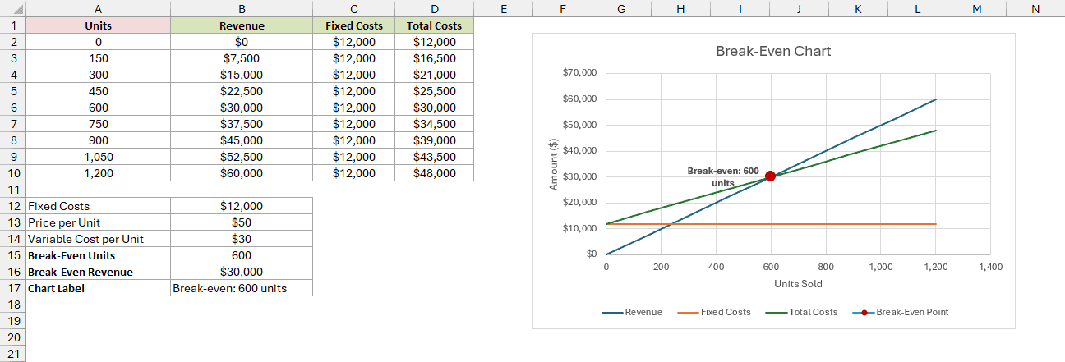Click the Break-Even Chart title
The image size is (1065, 362).
pyautogui.click(x=773, y=51)
